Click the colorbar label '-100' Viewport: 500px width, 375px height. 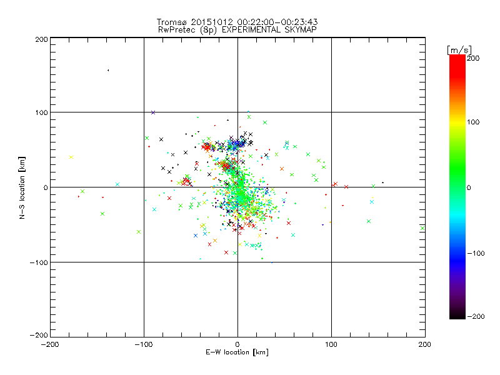pos(476,253)
